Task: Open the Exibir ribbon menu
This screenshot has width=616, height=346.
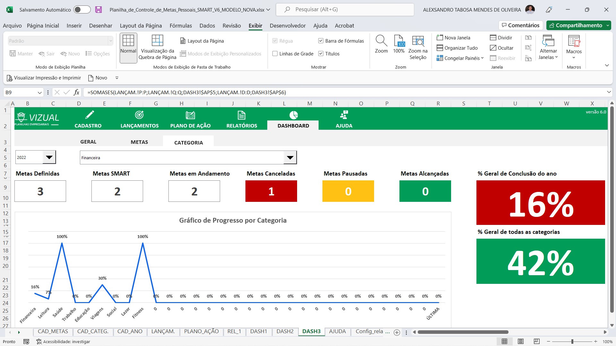Action: click(x=256, y=25)
